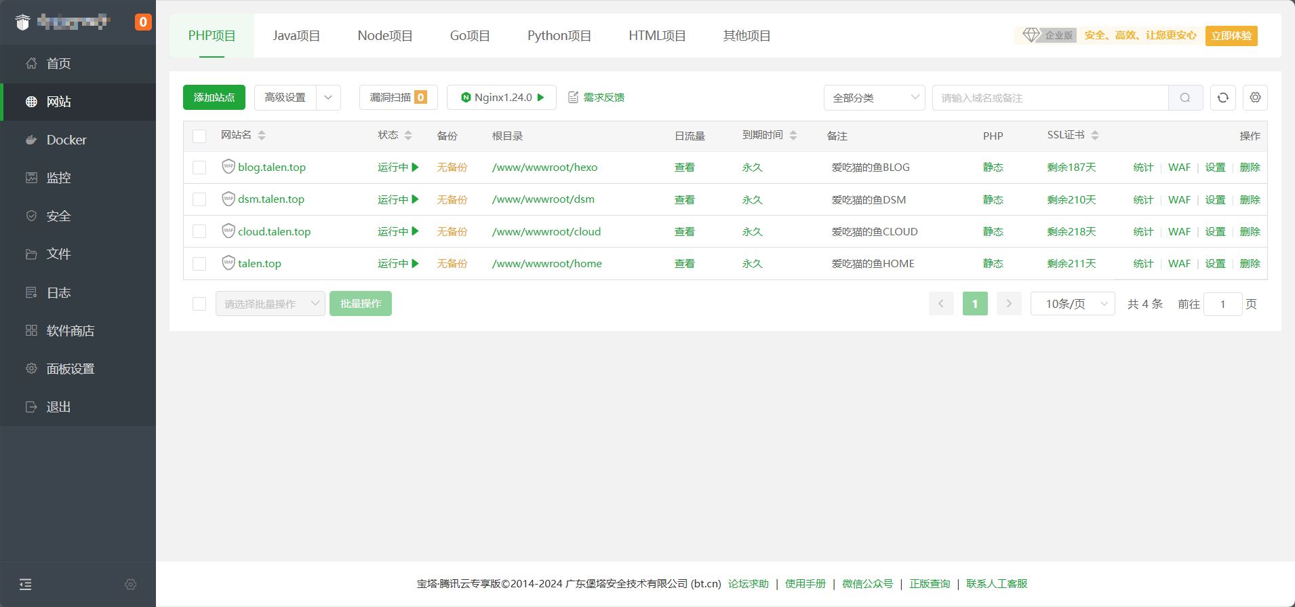Collapse the sidebar using bottom-left menu icon
The height and width of the screenshot is (607, 1295).
pos(26,584)
